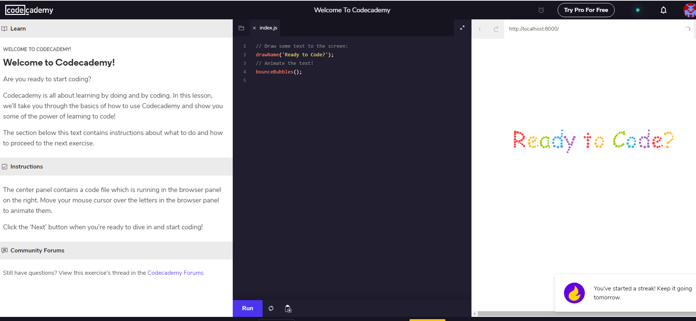
Task: Open the Codecademy Forums link
Action: tap(175, 273)
